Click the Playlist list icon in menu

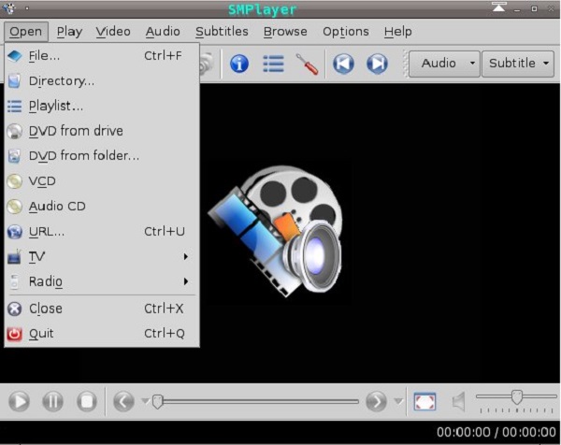click(x=14, y=107)
